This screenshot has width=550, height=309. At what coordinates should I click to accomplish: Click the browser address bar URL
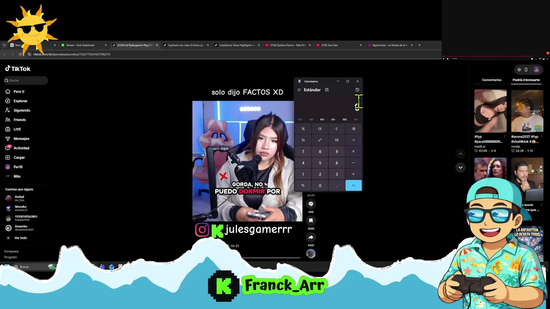tap(72, 55)
